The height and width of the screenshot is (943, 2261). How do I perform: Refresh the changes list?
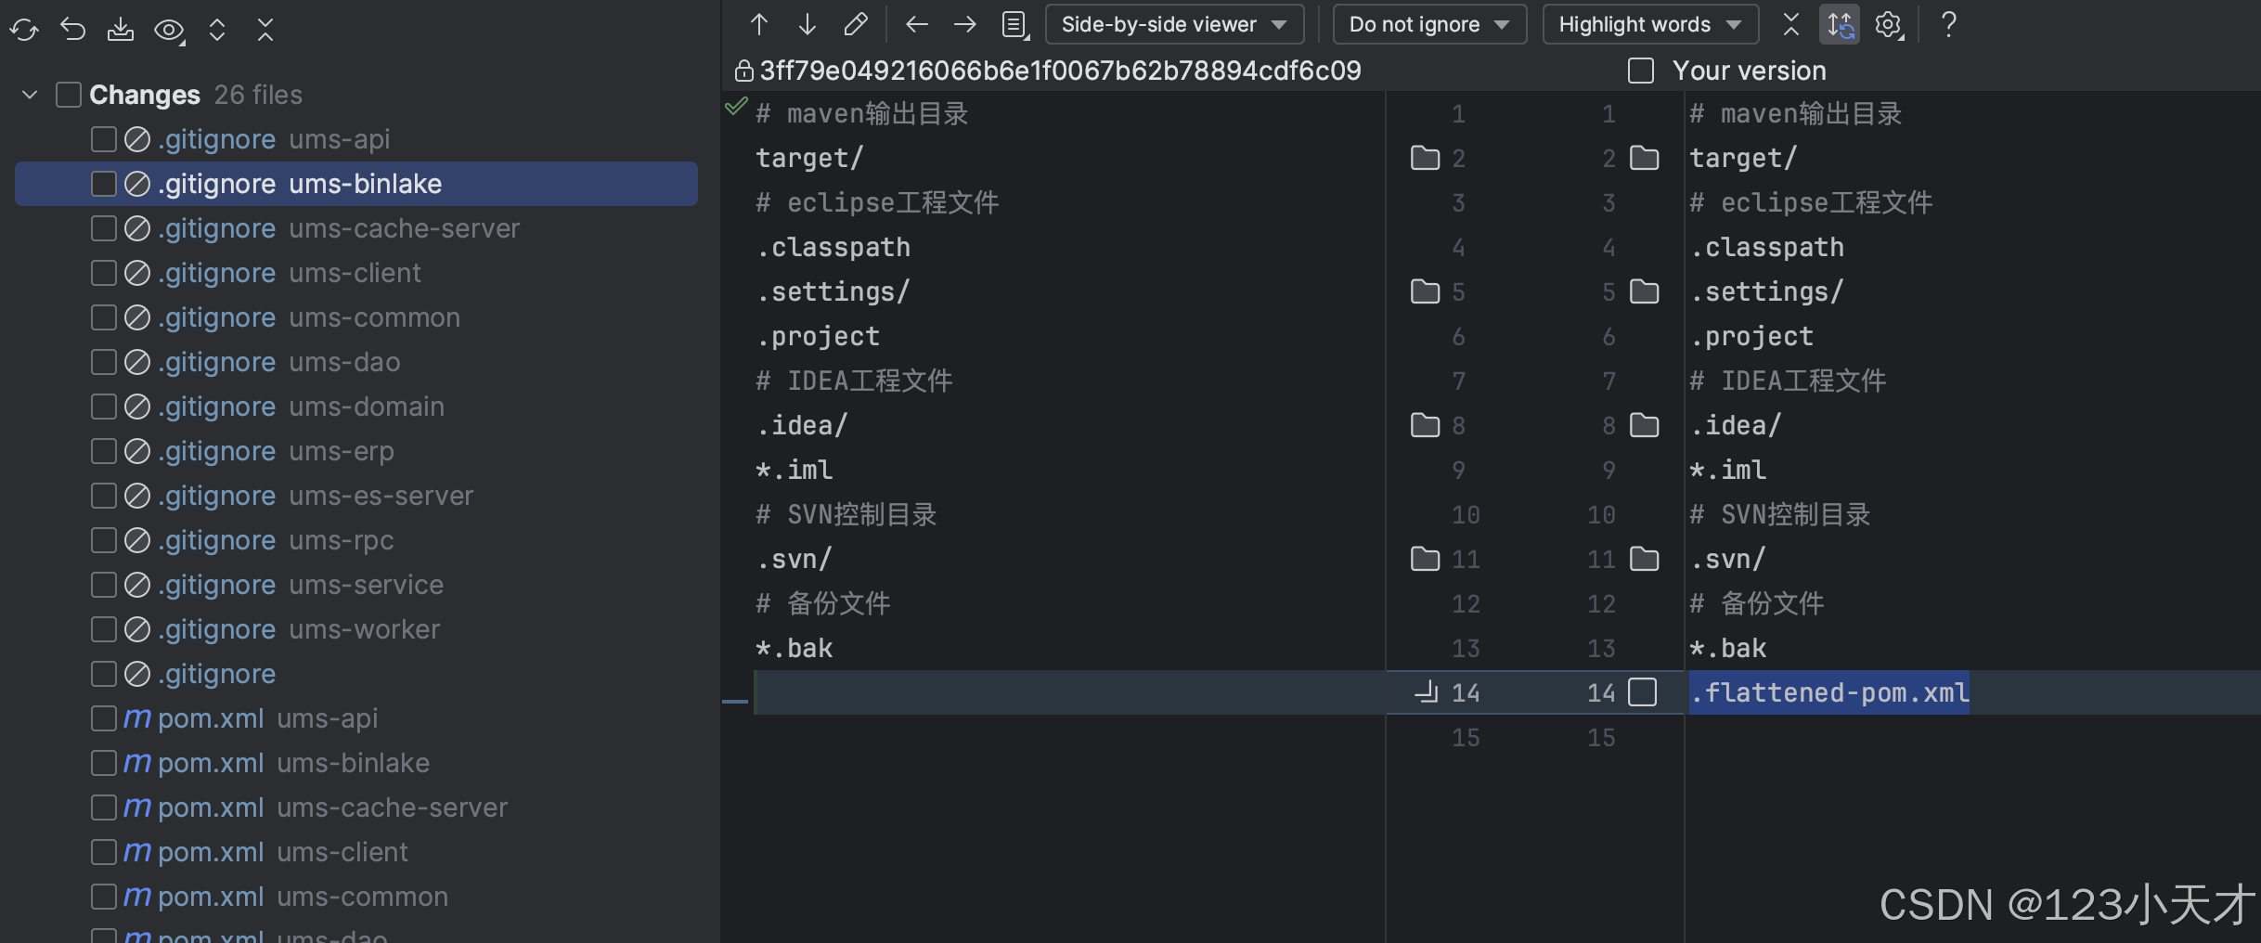point(24,30)
